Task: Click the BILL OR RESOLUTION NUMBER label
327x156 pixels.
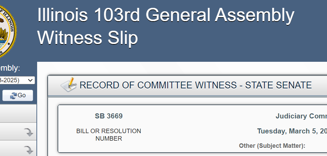Action: point(109,135)
